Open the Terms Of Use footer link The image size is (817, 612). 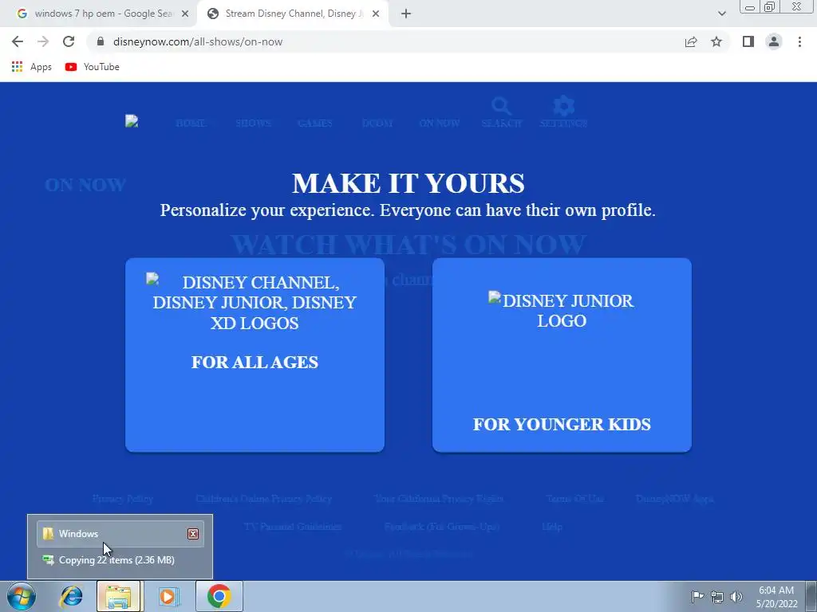point(574,499)
